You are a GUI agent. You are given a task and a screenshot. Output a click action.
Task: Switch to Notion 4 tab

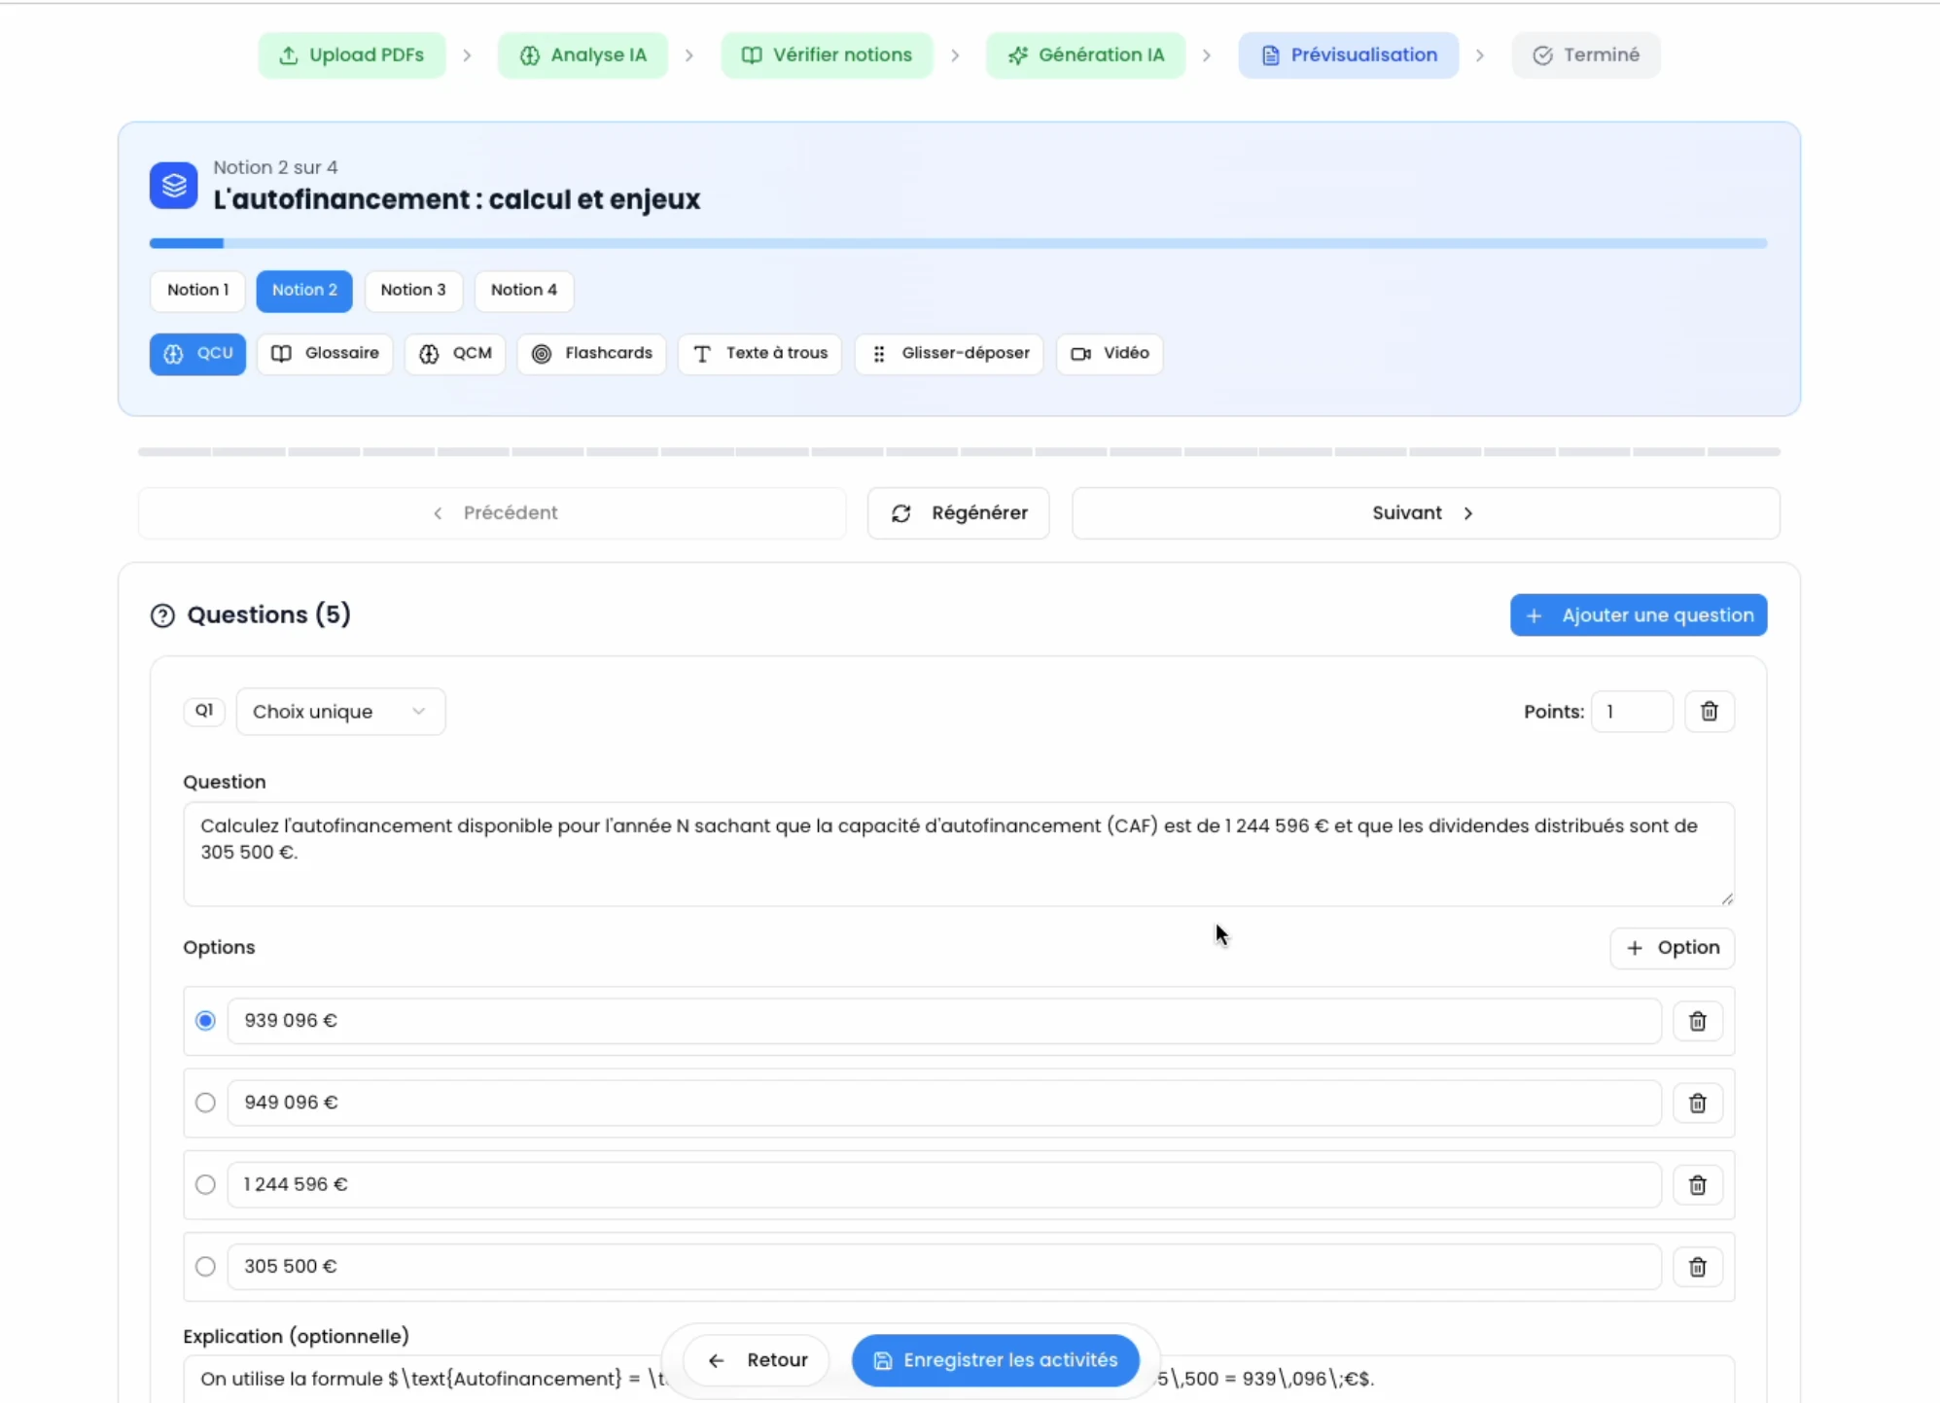(524, 291)
